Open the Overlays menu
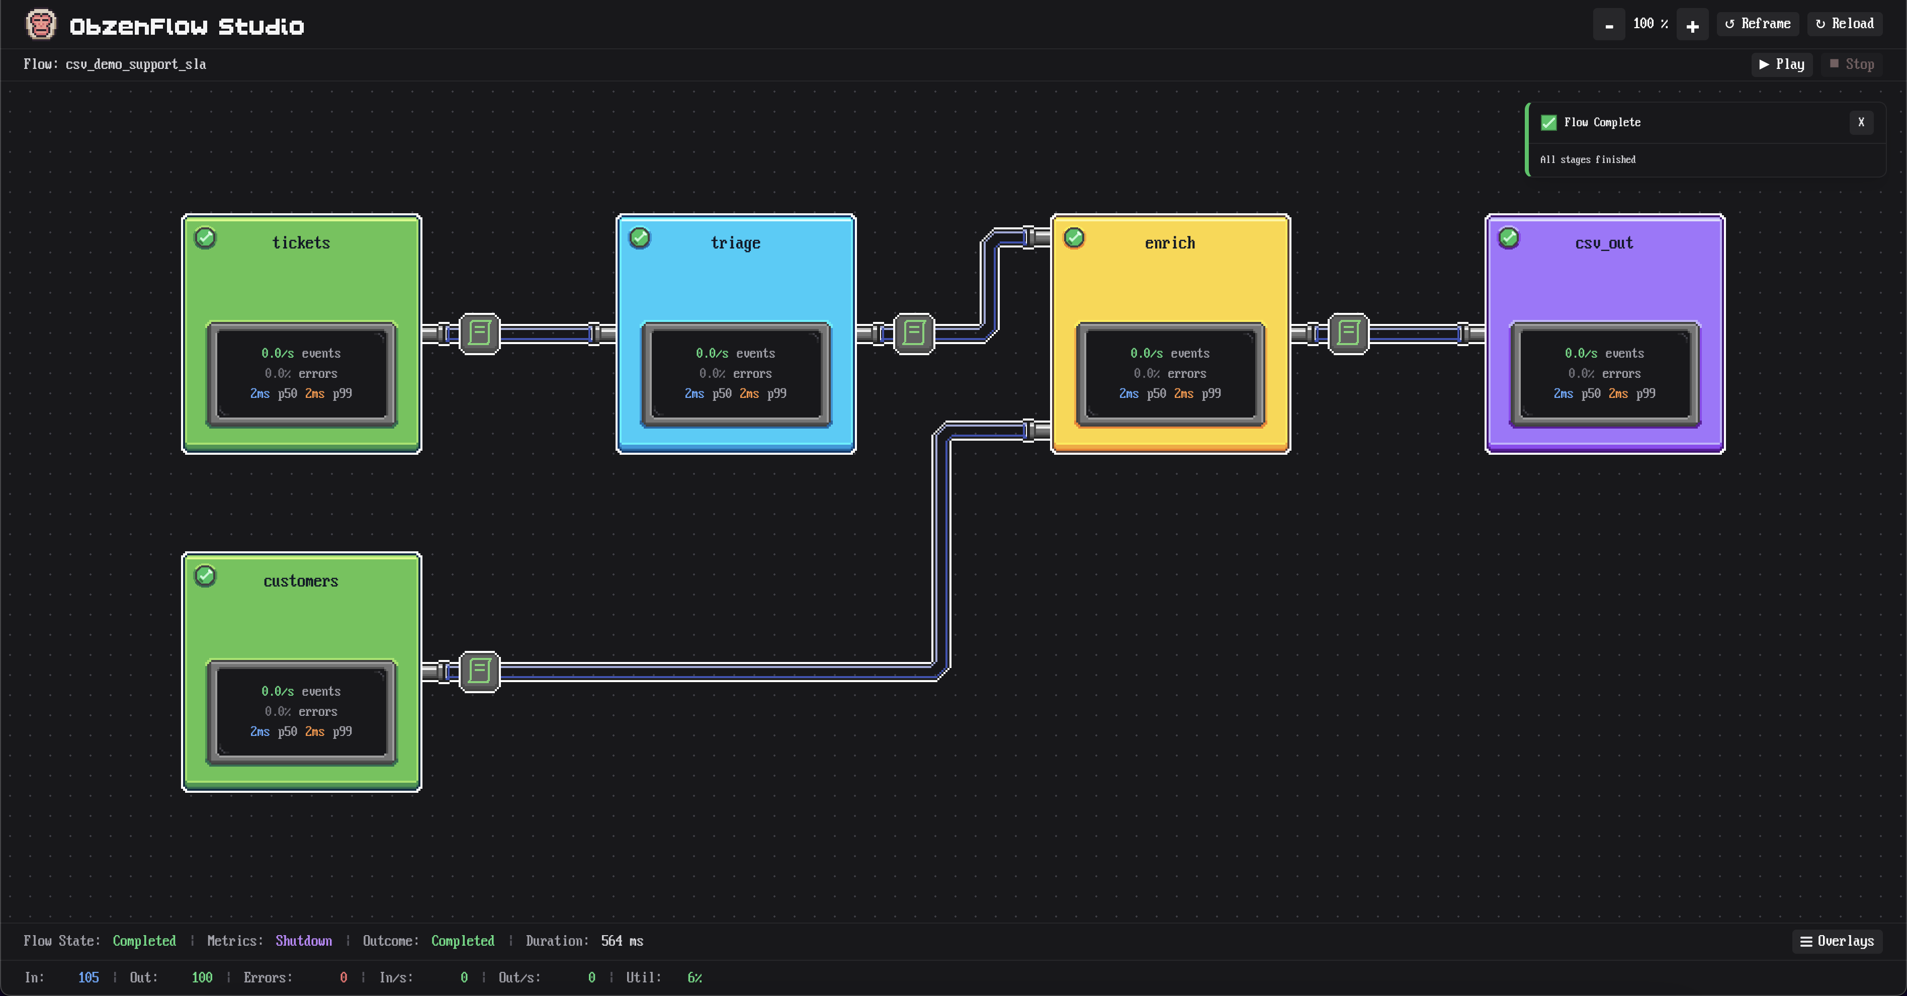Screen dimensions: 1907x996 pyautogui.click(x=1838, y=941)
